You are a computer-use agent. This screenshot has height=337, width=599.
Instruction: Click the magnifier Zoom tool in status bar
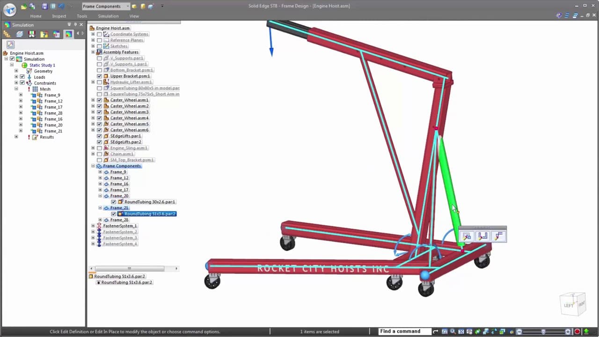coord(453,332)
